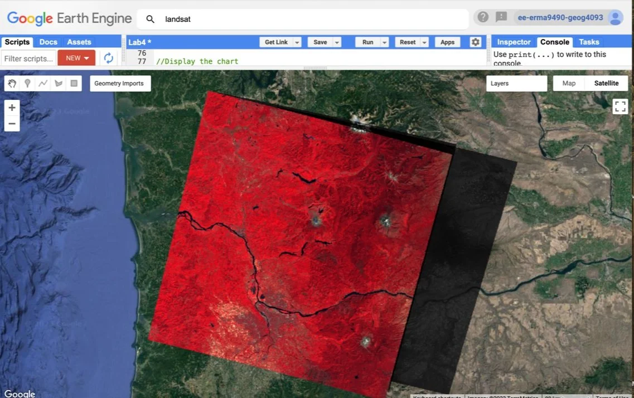Open the Tasks tab

589,42
